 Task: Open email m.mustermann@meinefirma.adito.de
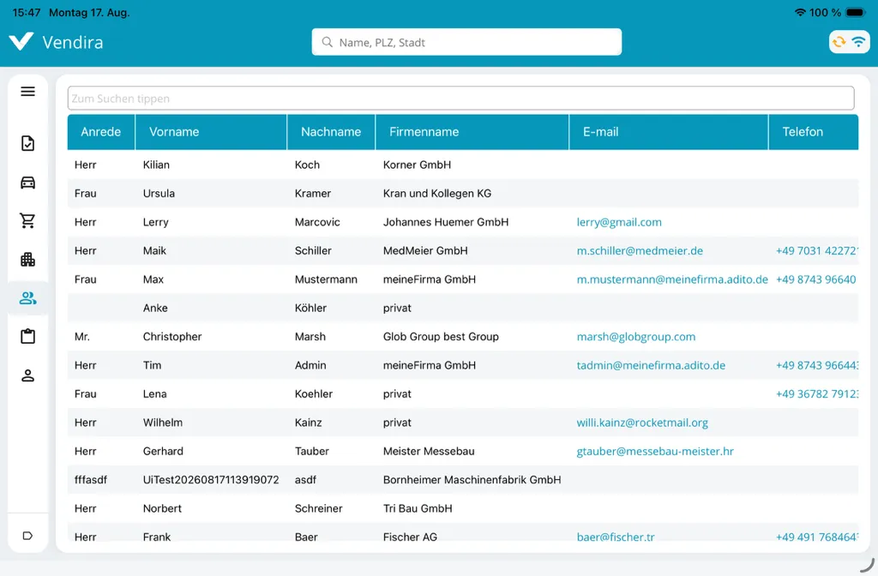tap(672, 279)
